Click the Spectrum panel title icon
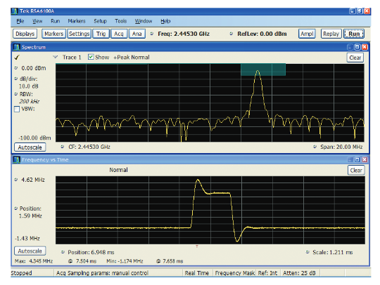 pyautogui.click(x=17, y=47)
